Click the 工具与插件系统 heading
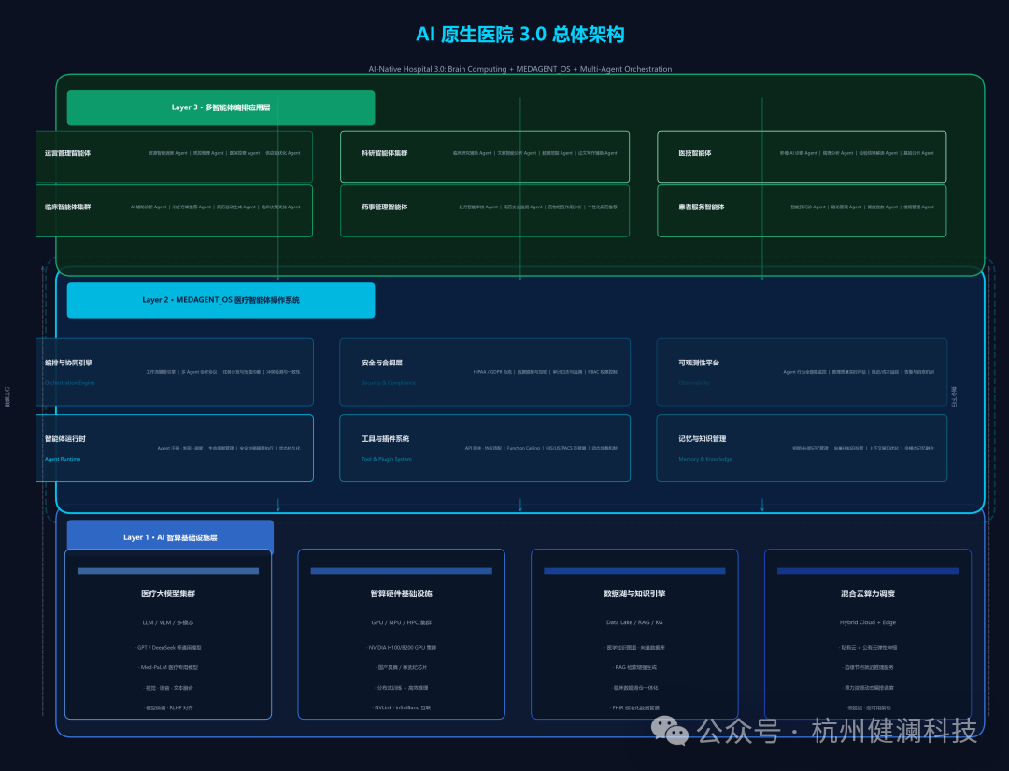Viewport: 1009px width, 771px height. point(385,439)
